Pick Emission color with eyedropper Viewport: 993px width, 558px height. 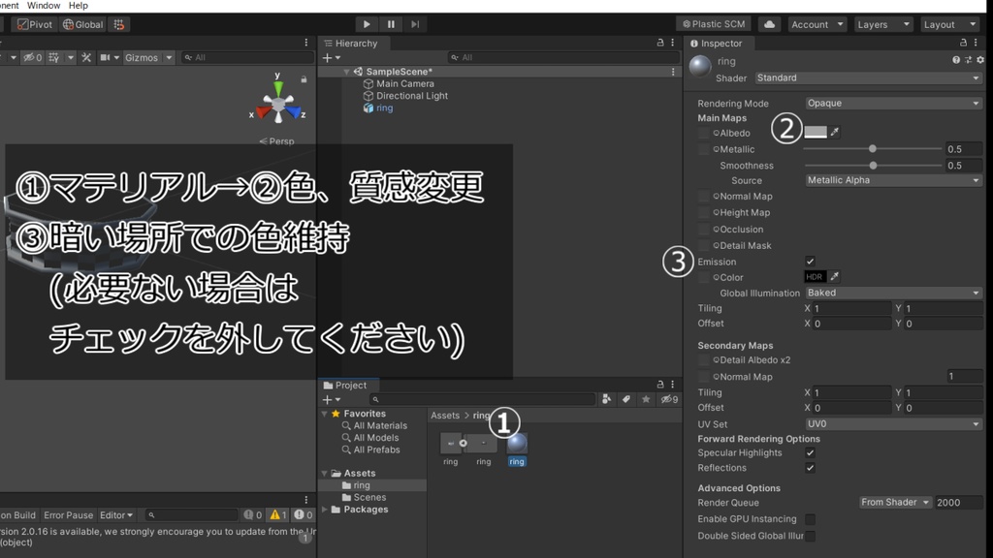[835, 276]
